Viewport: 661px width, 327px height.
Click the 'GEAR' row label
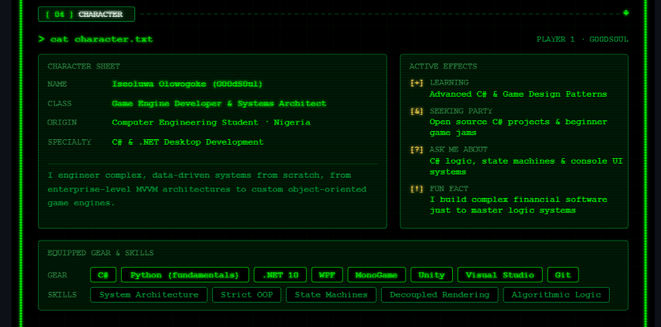tap(57, 275)
